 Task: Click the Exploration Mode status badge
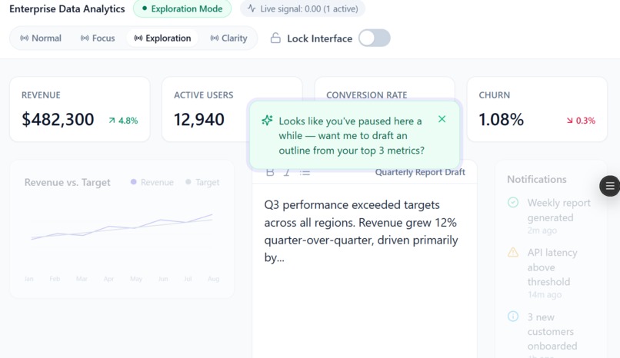pyautogui.click(x=182, y=8)
